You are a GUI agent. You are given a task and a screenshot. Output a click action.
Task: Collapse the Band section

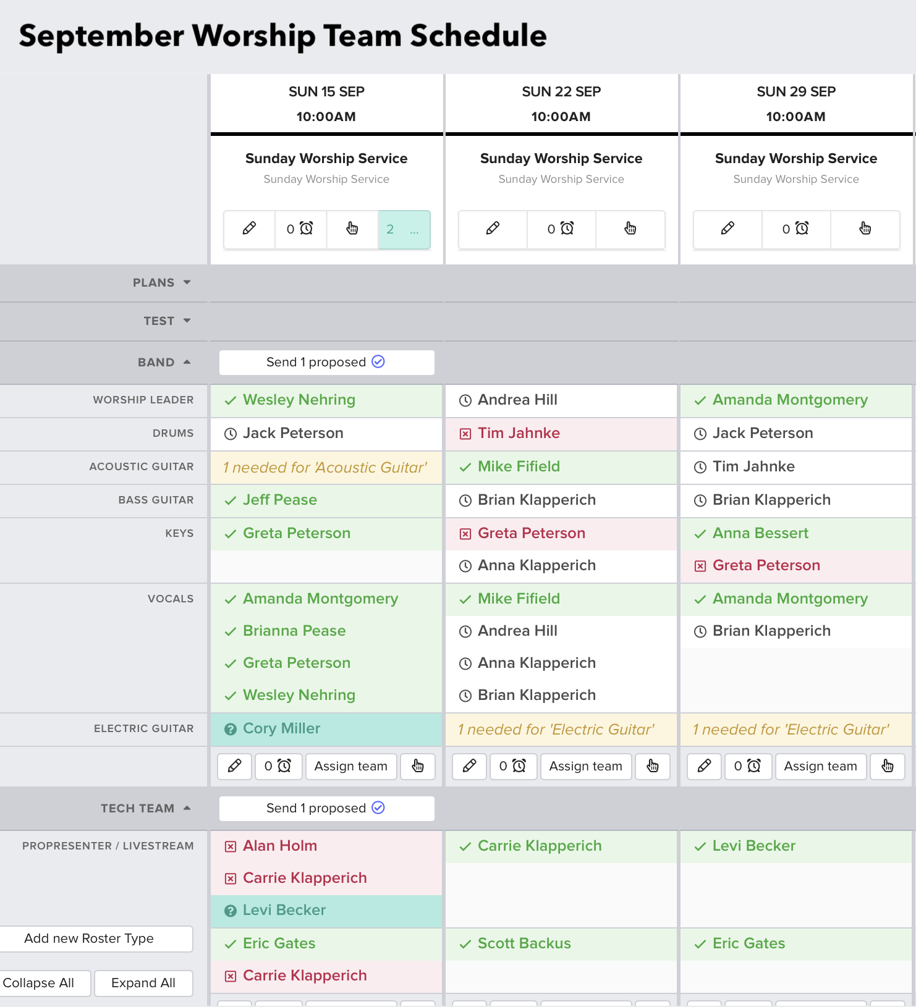coord(187,362)
